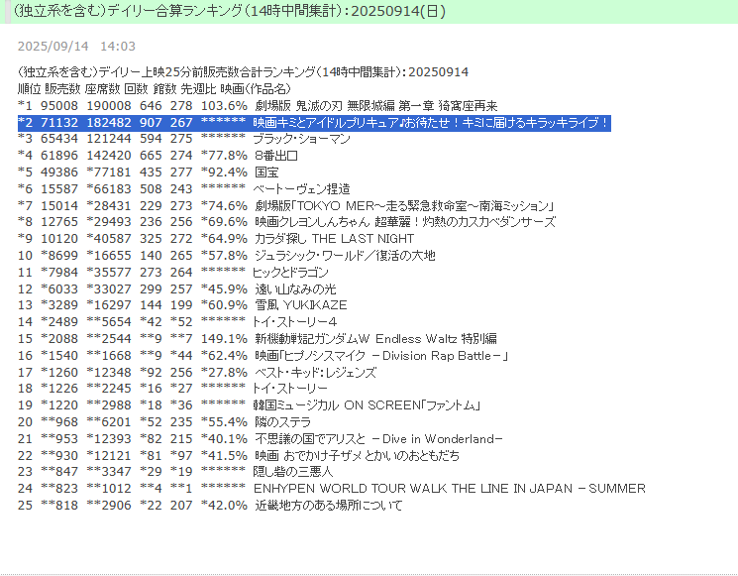This screenshot has height=576, width=738.
Task: Click the seat count 182482
Action: (109, 123)
